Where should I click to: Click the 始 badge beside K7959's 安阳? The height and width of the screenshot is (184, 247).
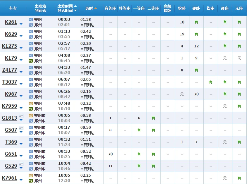[31, 103]
